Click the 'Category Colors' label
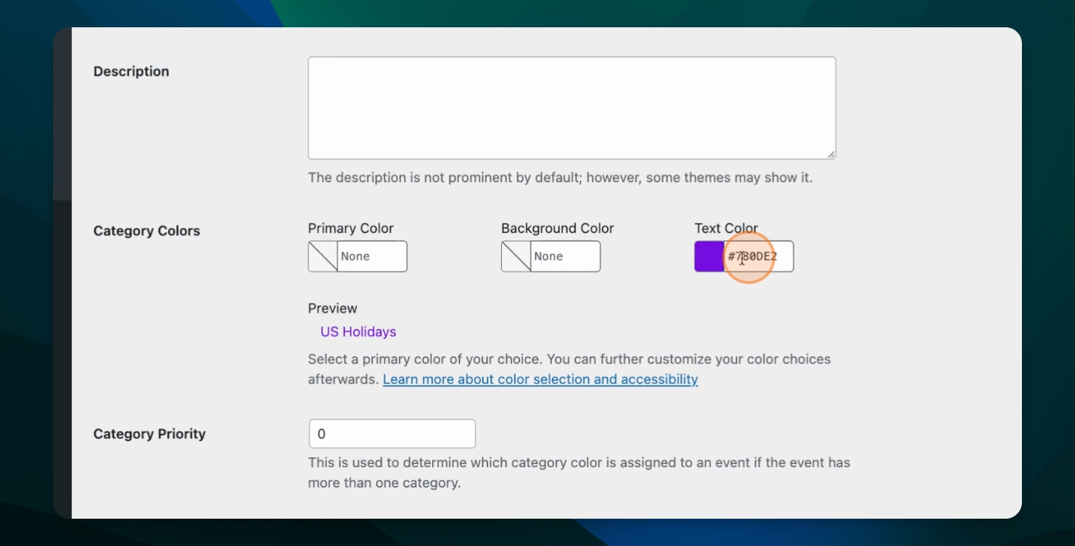 (146, 231)
